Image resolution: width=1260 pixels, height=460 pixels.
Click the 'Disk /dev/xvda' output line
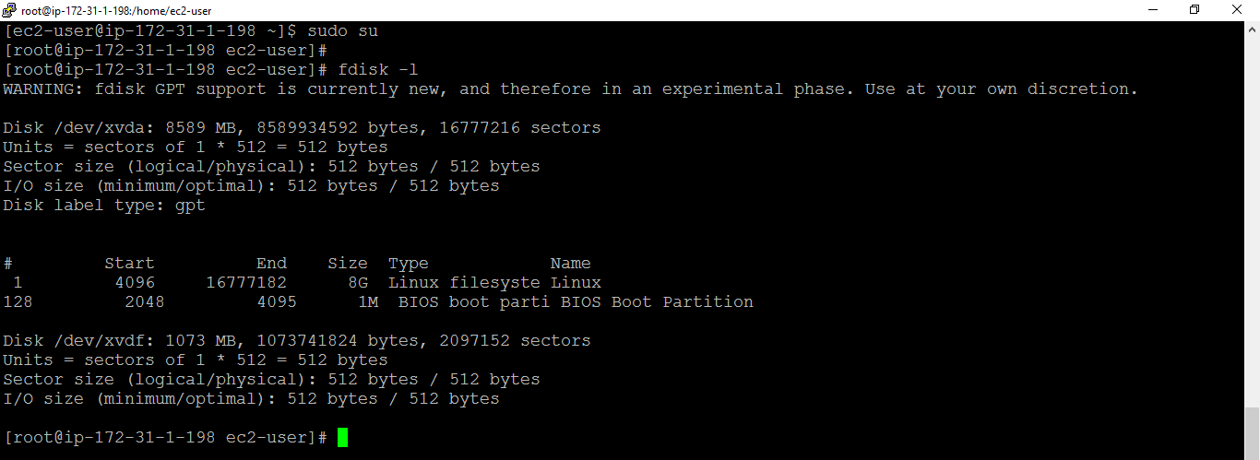tap(302, 128)
